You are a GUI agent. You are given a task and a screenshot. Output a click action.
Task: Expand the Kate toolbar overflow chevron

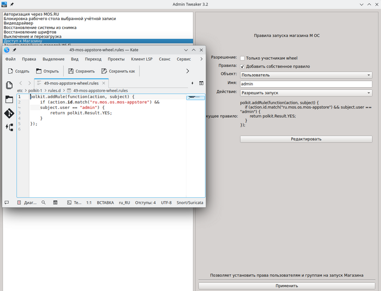pyautogui.click(x=188, y=71)
